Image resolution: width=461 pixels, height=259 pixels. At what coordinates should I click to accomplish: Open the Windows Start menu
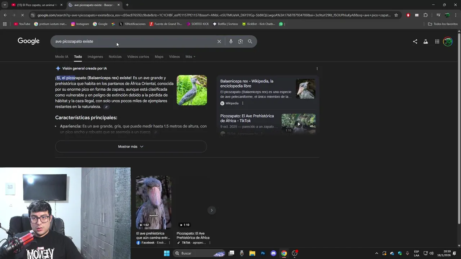(x=166, y=253)
